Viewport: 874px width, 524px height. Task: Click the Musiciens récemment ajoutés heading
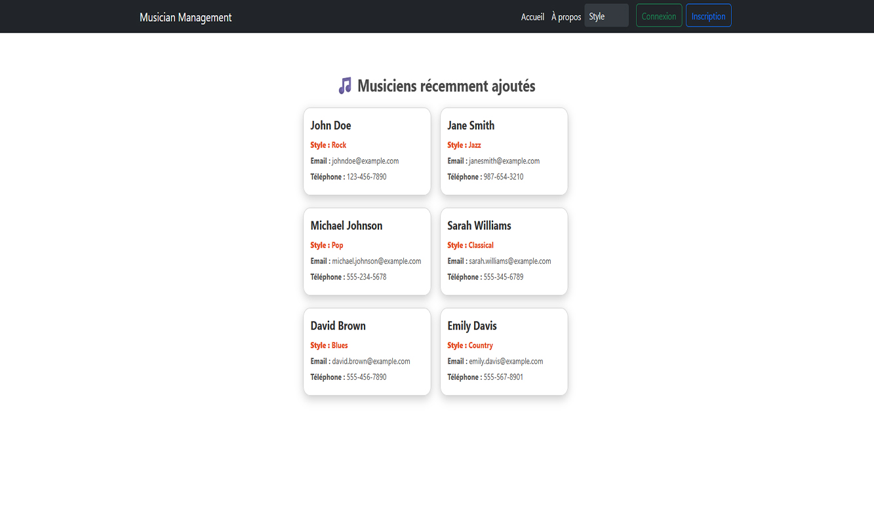(x=446, y=86)
